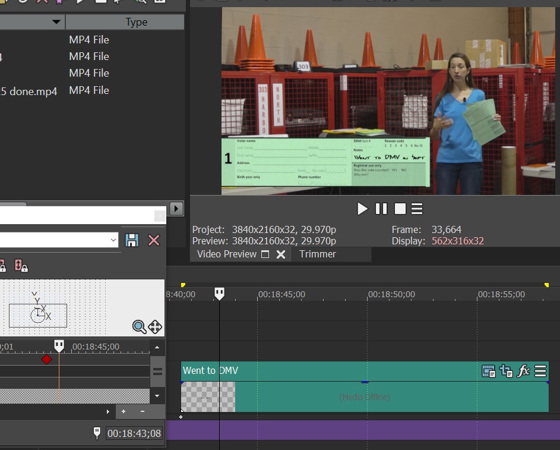Click the column header dropdown arrow beside Type
Viewport: 560px width, 450px height.
click(56, 22)
